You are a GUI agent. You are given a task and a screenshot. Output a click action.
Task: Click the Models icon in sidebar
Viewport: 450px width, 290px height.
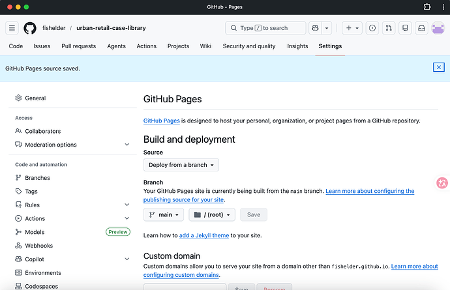(x=18, y=232)
